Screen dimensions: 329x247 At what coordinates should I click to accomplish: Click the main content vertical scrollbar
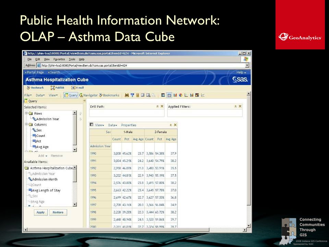[x=249, y=160]
